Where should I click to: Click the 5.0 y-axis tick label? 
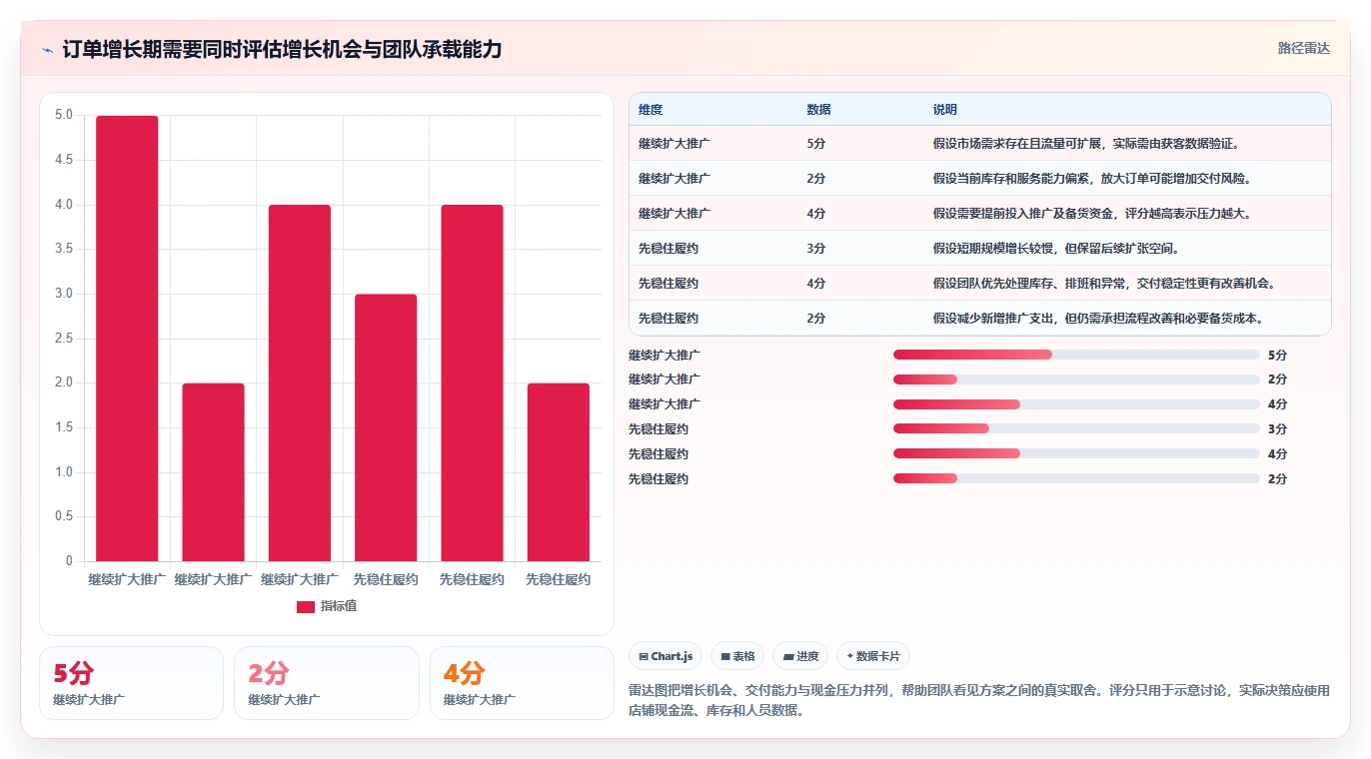click(63, 115)
